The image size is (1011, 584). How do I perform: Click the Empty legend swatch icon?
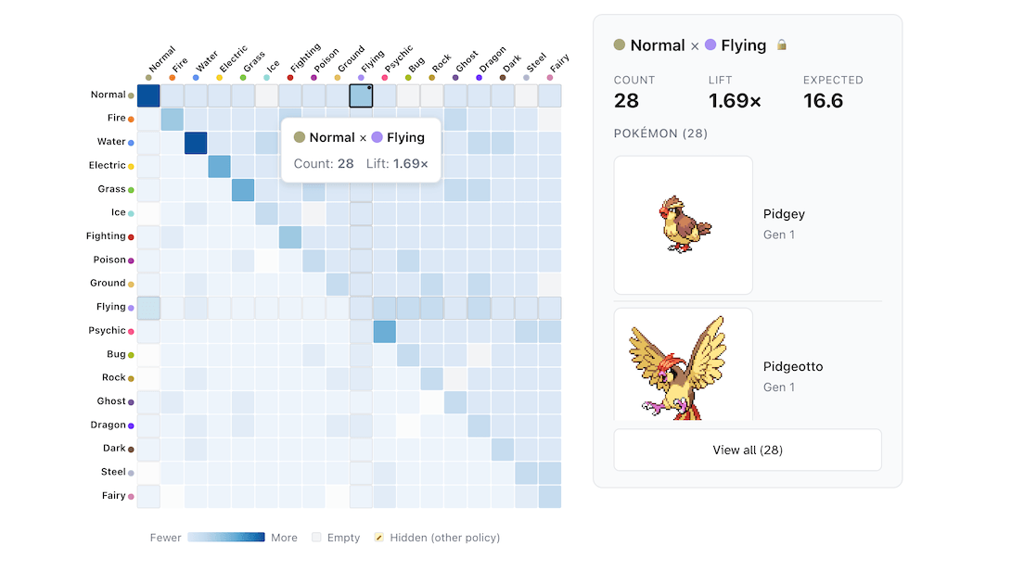click(x=316, y=538)
